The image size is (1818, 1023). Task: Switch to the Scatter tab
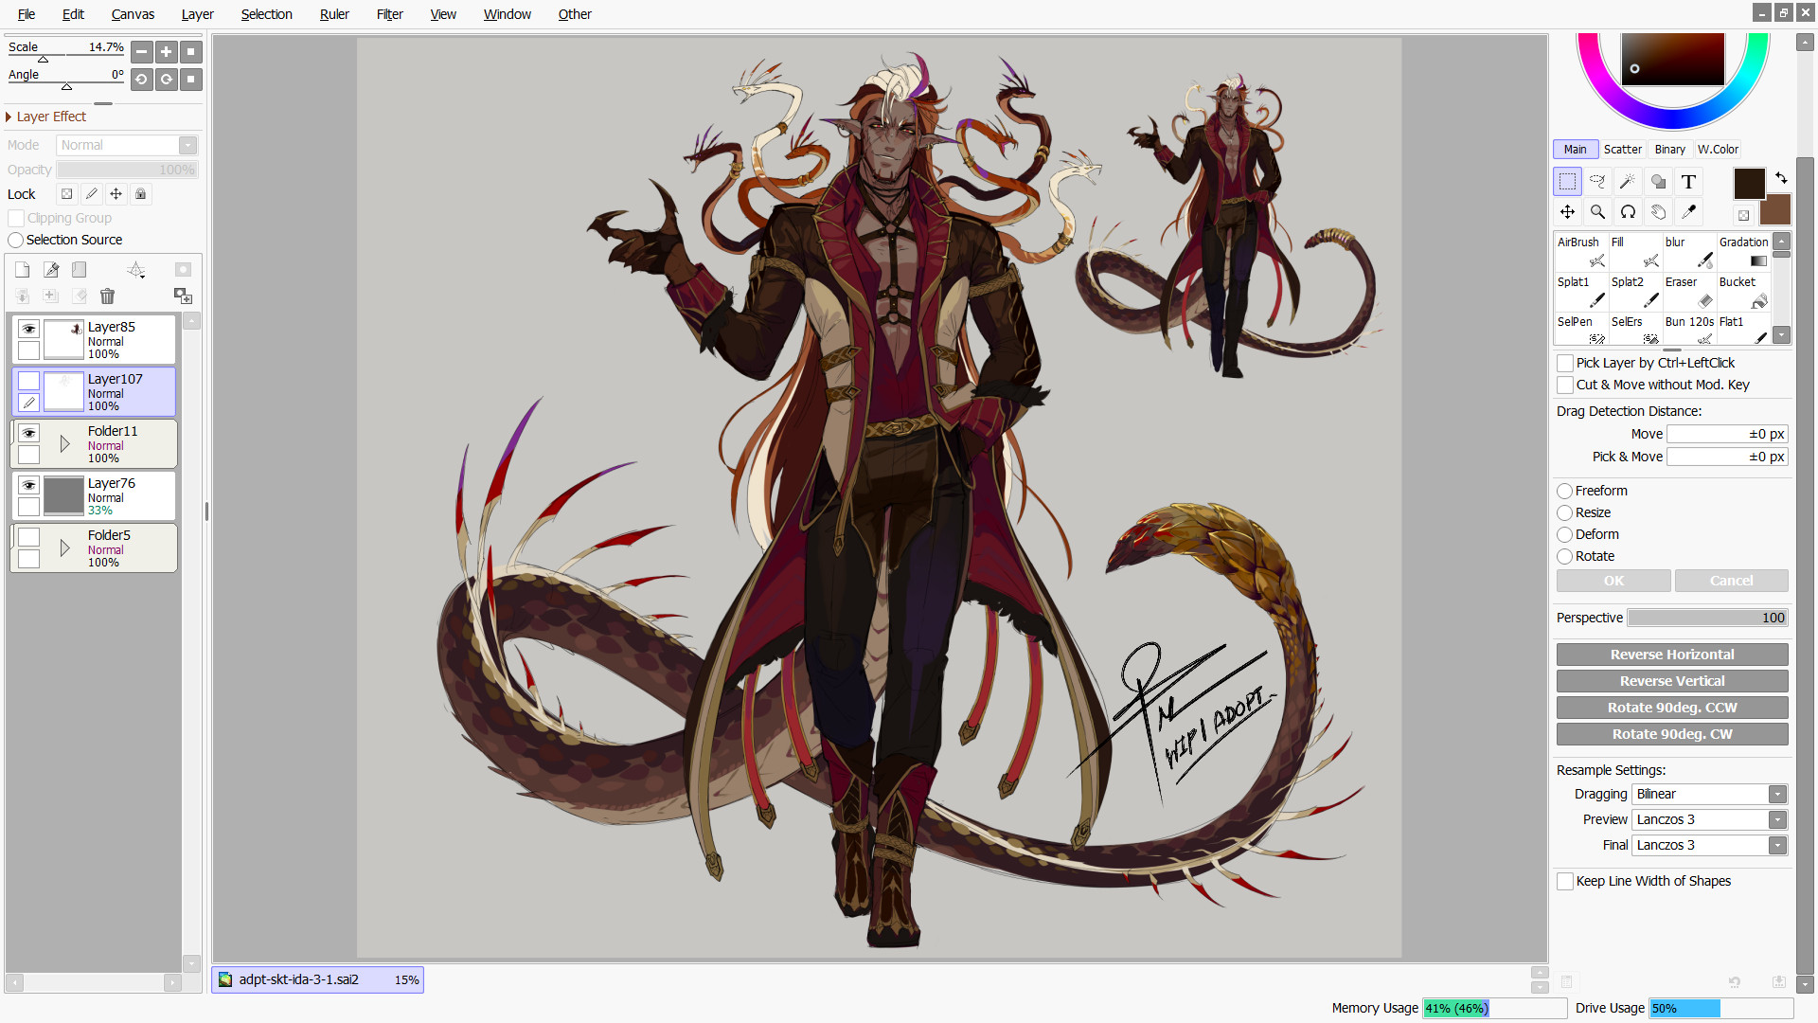pos(1622,149)
